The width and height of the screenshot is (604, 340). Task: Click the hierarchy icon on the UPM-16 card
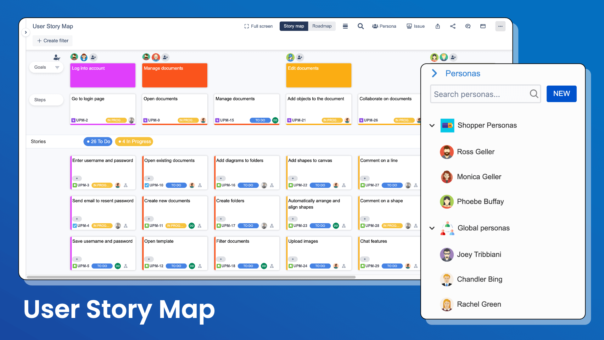(272, 185)
